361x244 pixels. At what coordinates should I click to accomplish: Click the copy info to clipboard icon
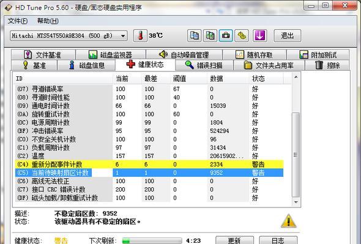[194, 36]
